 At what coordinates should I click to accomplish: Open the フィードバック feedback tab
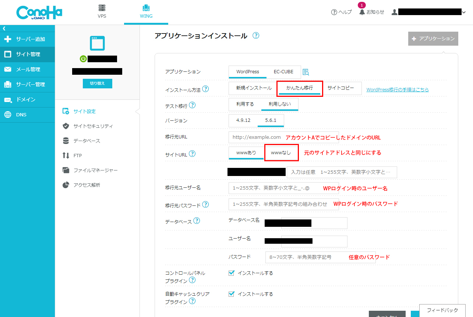tap(442, 310)
